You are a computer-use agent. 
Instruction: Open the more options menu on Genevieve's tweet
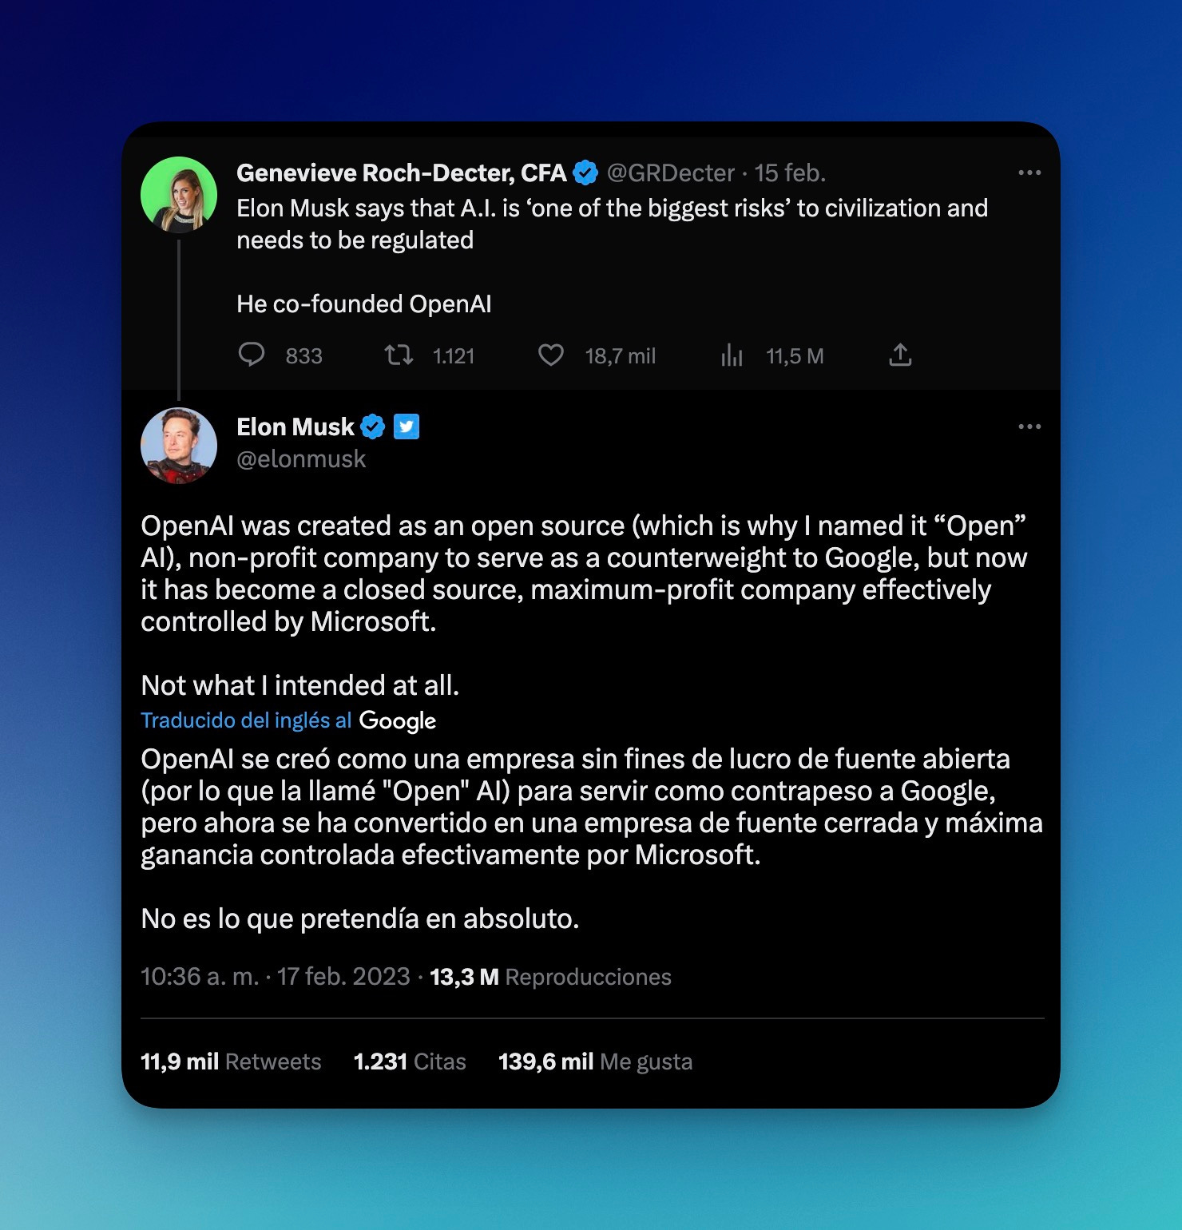(x=1029, y=173)
